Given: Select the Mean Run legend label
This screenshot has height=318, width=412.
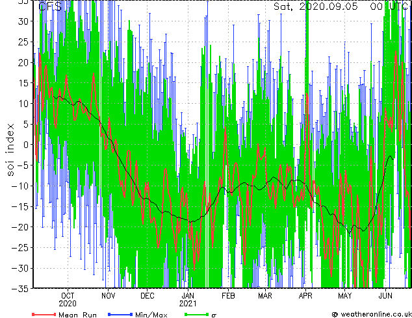Looking at the screenshot, I should pos(77,314).
